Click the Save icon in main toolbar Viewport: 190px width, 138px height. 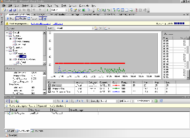tap(11, 10)
